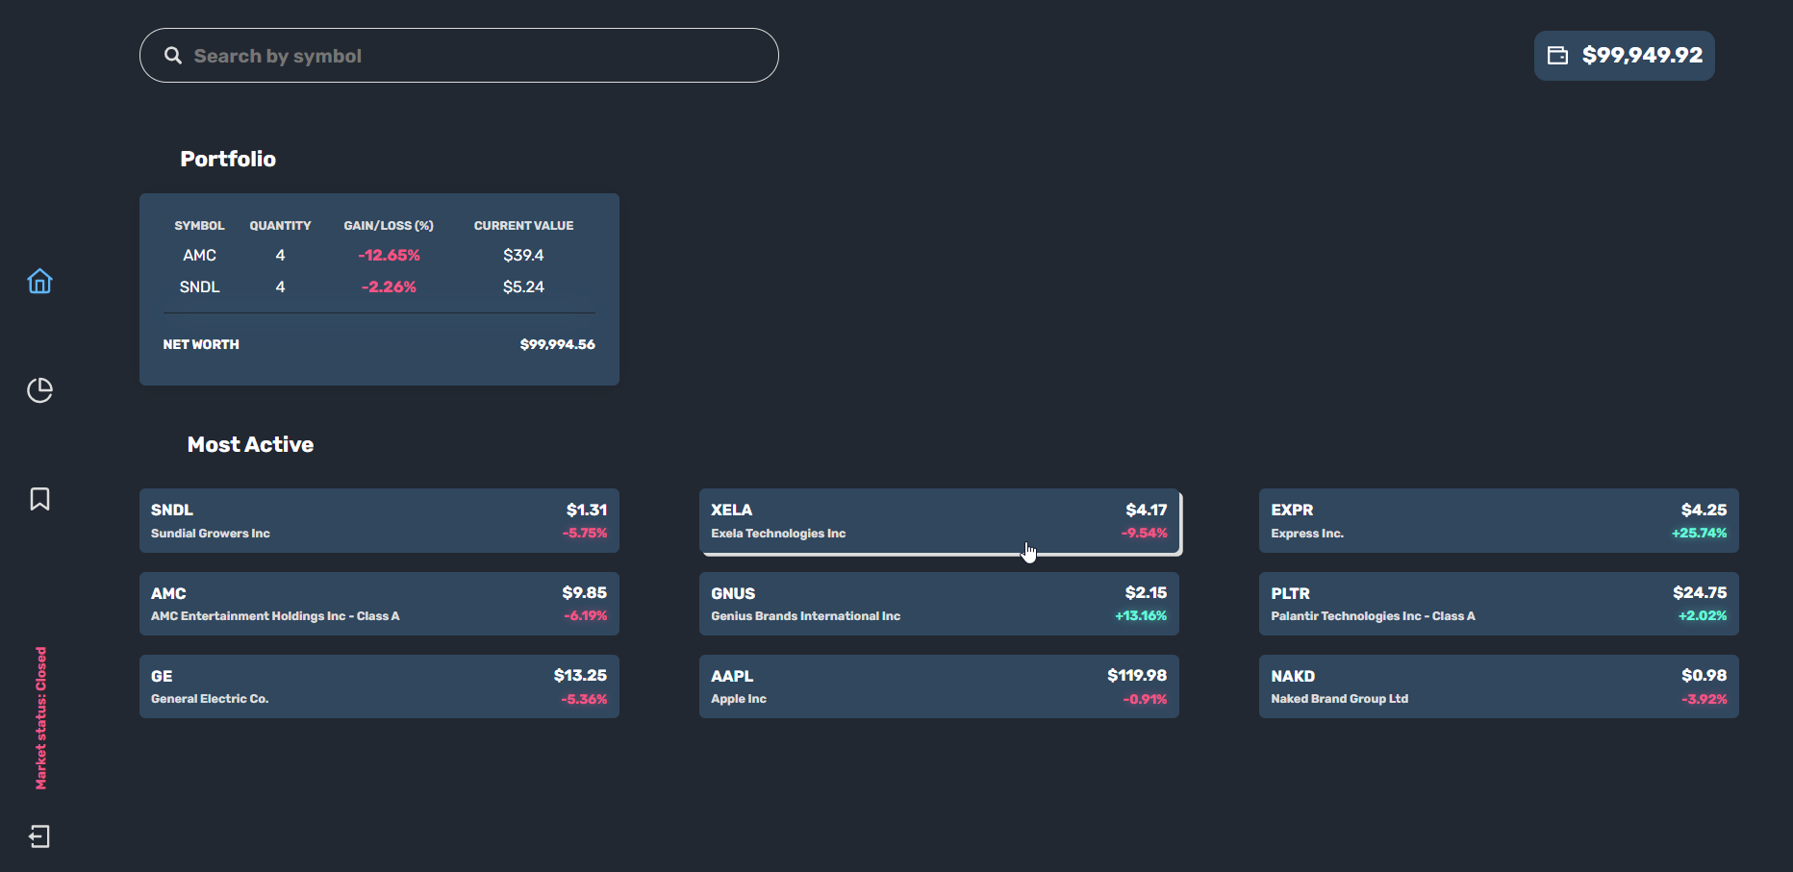Click the $13.25 GE price
Viewport: 1793px width, 872px height.
580,675
